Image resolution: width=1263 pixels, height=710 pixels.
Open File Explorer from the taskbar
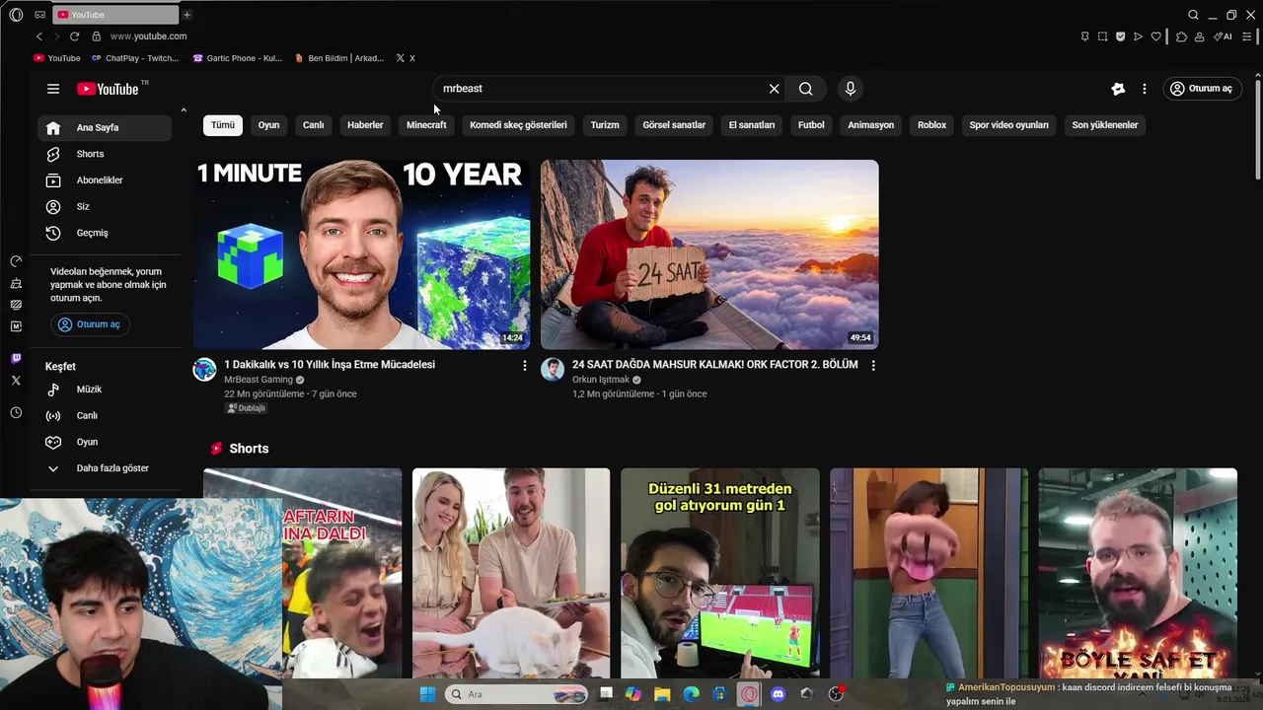[x=662, y=694]
